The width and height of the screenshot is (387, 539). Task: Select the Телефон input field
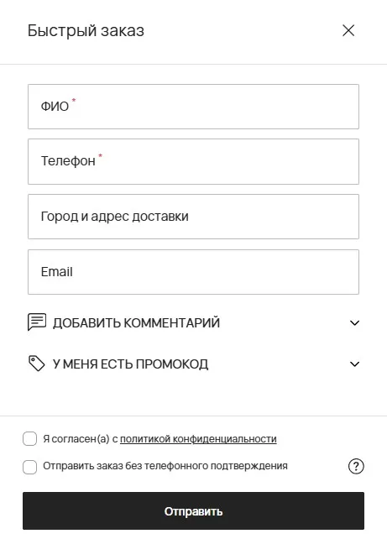193,161
